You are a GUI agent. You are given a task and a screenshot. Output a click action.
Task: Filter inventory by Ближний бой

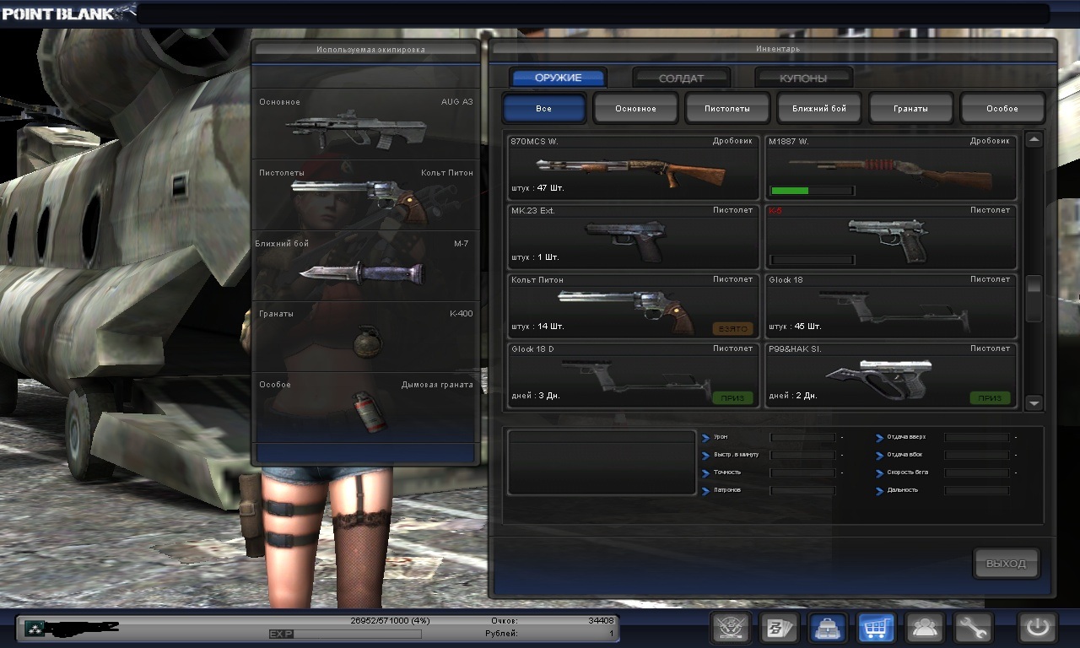819,108
